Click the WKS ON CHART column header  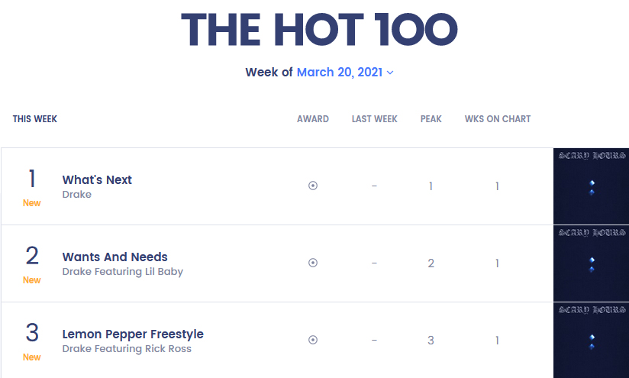click(498, 119)
